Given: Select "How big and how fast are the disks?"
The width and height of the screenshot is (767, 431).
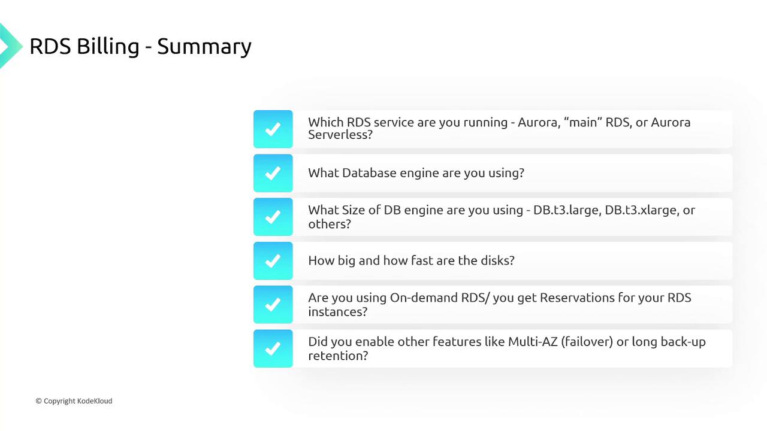Looking at the screenshot, I should tap(411, 260).
